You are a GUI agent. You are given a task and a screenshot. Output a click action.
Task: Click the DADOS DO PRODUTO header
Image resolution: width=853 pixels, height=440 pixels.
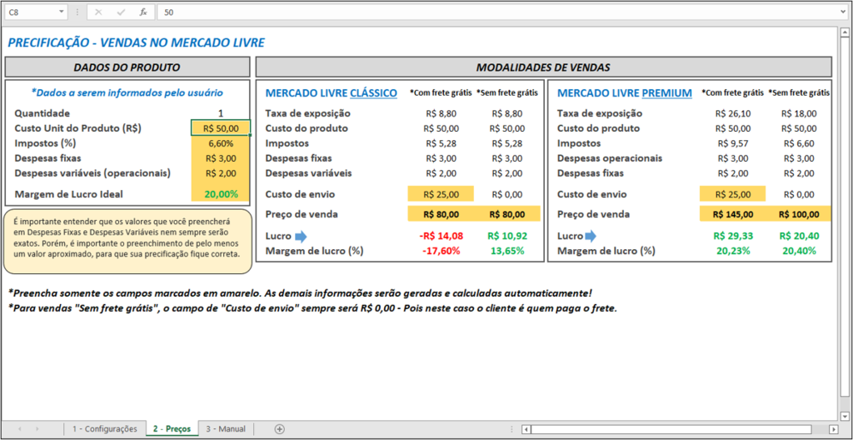pyautogui.click(x=127, y=67)
